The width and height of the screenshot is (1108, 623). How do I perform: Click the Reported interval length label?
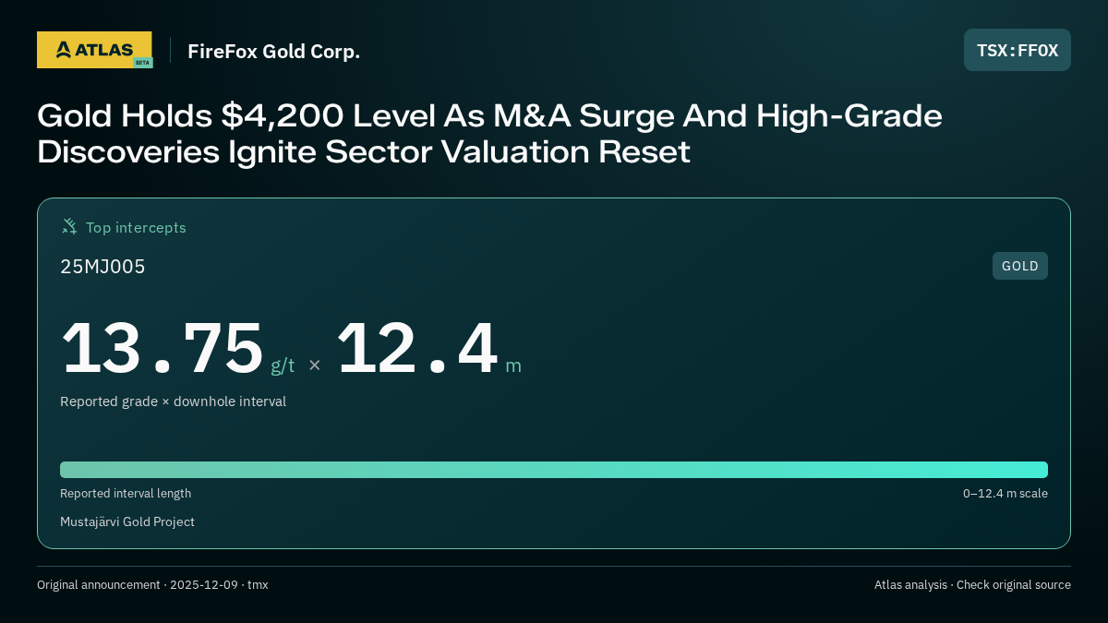tap(126, 494)
